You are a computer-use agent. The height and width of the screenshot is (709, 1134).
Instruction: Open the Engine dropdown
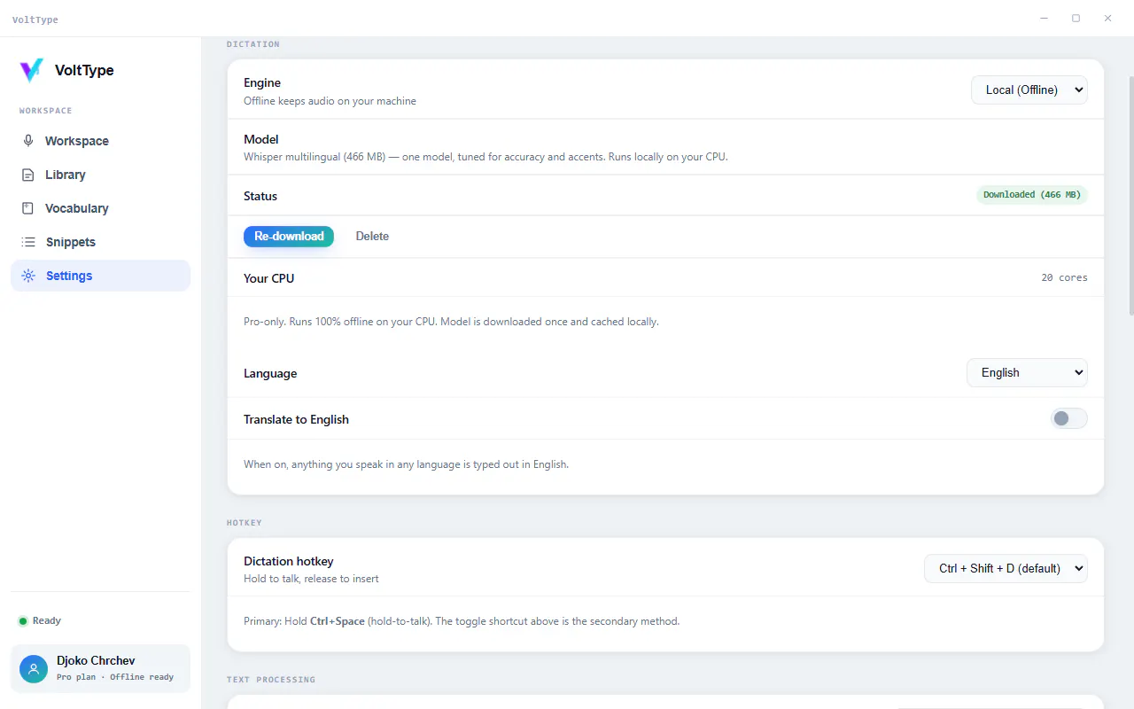point(1029,90)
